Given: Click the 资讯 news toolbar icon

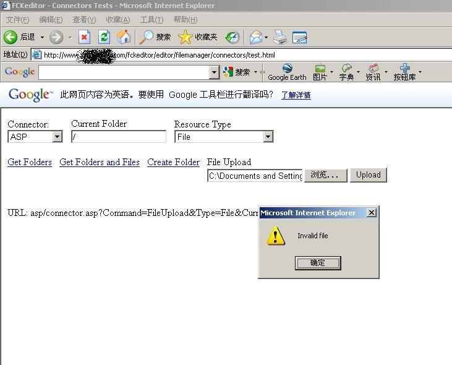Looking at the screenshot, I should click(373, 72).
